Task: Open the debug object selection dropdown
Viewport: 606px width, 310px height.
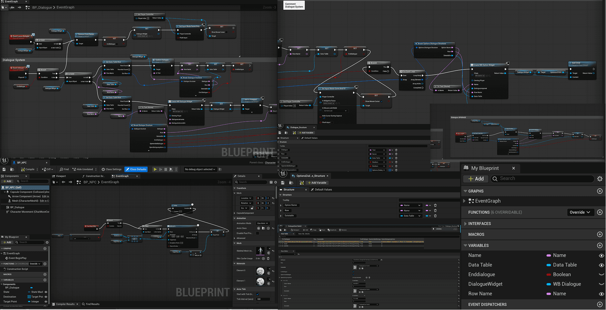Action: tap(200, 169)
